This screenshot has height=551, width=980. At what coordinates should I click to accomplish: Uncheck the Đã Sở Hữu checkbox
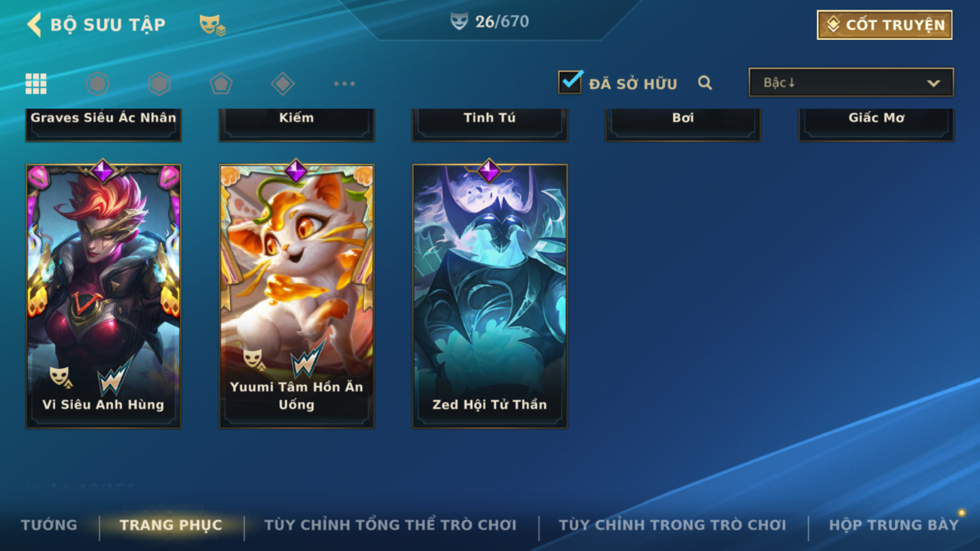[x=570, y=81]
